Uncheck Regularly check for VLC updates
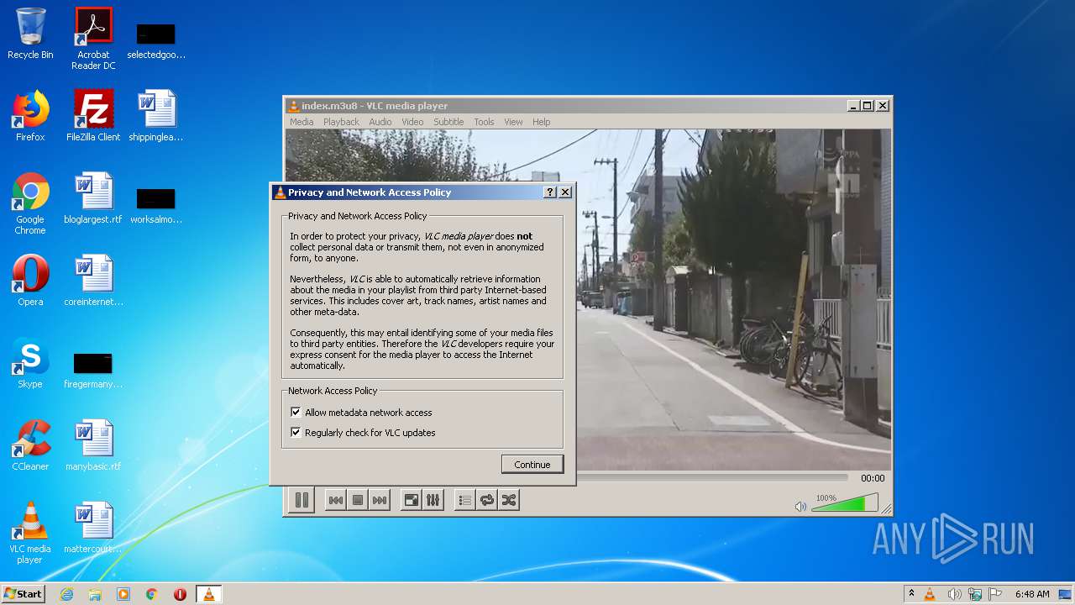Image resolution: width=1075 pixels, height=605 pixels. pos(296,433)
